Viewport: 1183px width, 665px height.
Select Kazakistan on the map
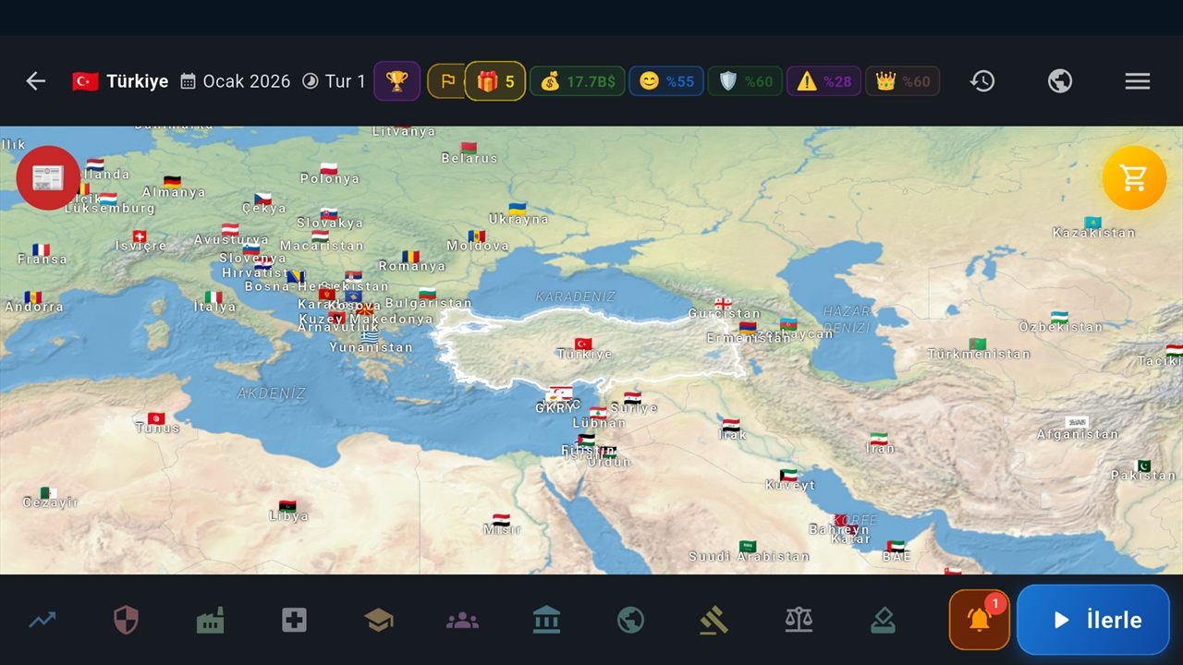point(1093,227)
